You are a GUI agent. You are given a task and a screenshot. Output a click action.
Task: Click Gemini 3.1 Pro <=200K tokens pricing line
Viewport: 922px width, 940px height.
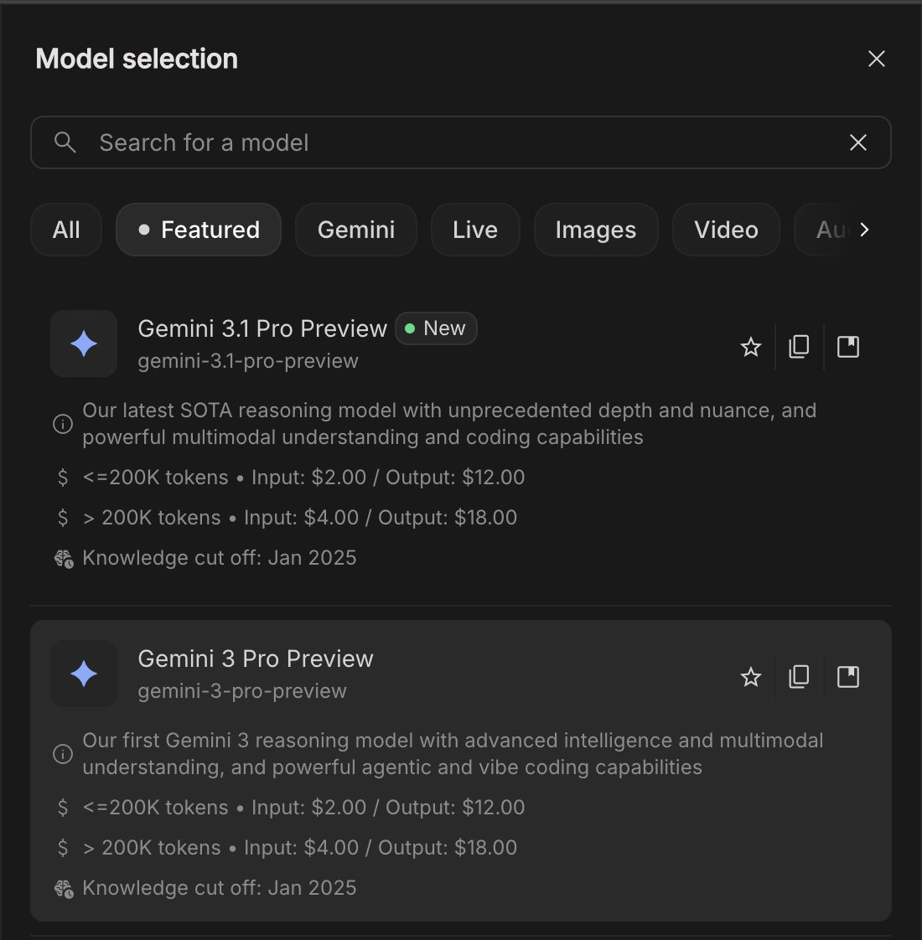click(x=303, y=478)
